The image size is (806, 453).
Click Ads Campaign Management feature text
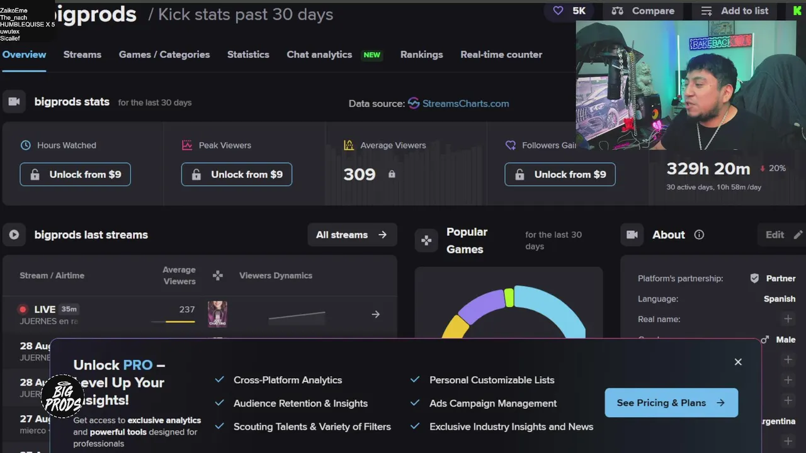tap(493, 403)
